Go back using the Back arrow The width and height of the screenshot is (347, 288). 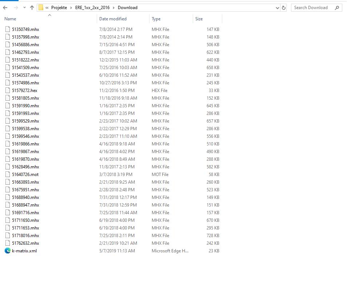(5, 8)
